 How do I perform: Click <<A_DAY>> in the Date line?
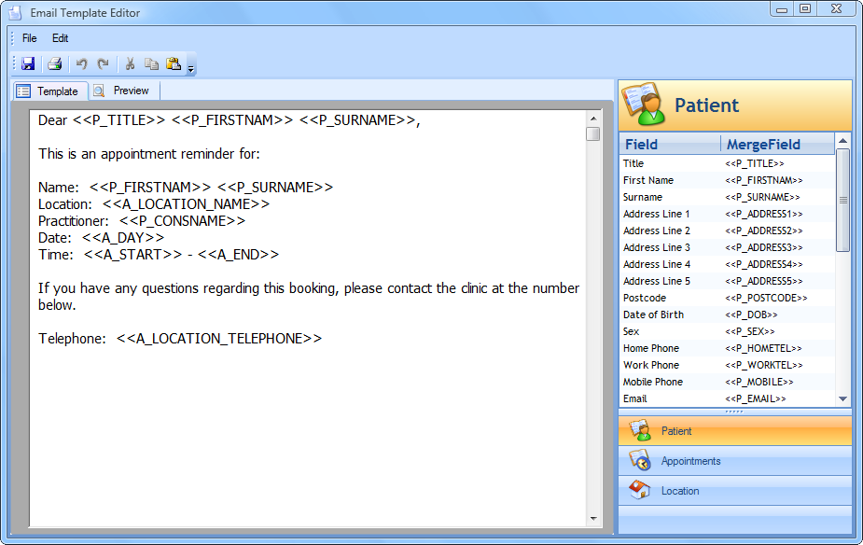pyautogui.click(x=123, y=238)
